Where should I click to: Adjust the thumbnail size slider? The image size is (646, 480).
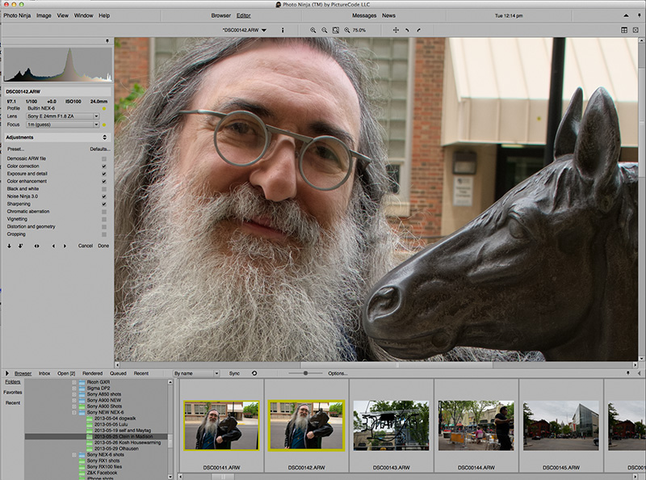(x=304, y=373)
